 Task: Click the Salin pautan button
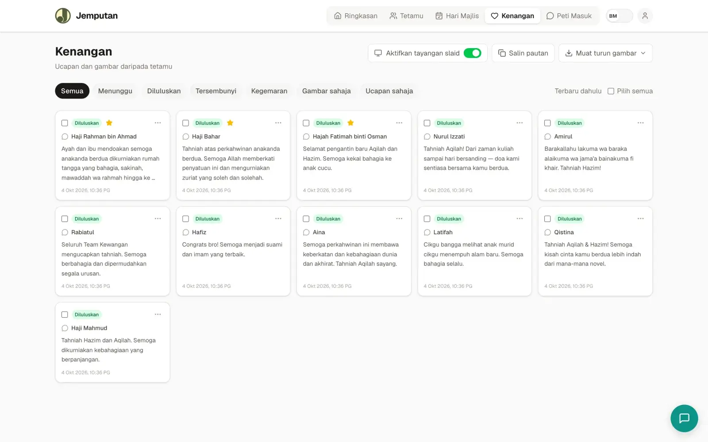click(523, 53)
